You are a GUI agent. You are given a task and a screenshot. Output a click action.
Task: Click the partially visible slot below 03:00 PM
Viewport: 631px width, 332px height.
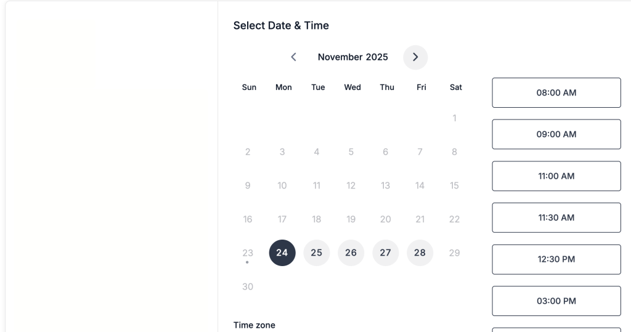(x=556, y=330)
